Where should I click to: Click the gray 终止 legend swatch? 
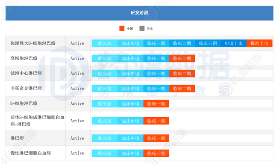point(142,28)
